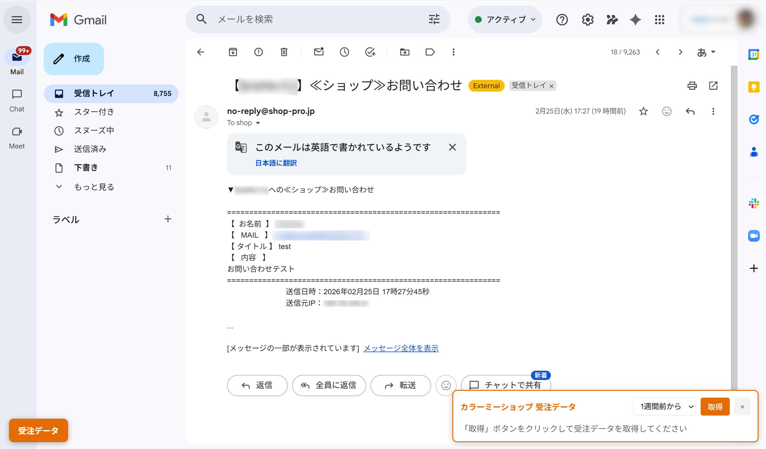766x449 pixels.
Task: Open the Gemini sparkle icon
Action: (x=635, y=20)
